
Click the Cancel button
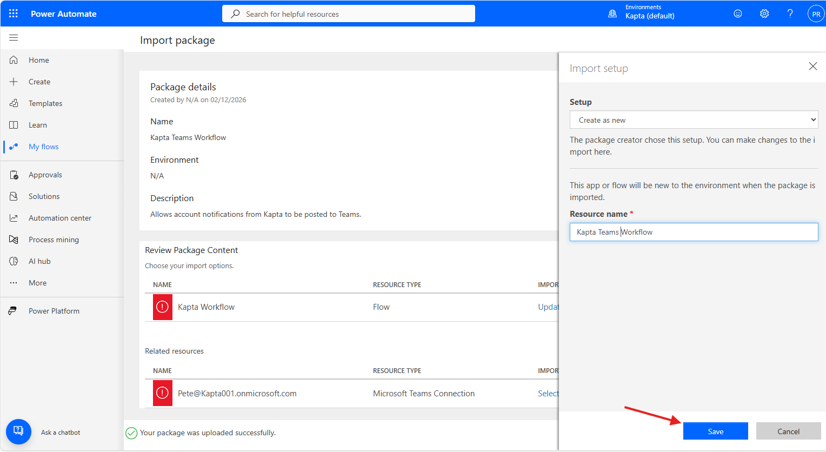(x=788, y=431)
